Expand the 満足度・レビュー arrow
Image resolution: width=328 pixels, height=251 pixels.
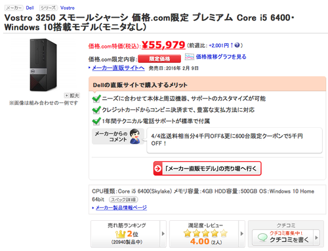[242, 234]
